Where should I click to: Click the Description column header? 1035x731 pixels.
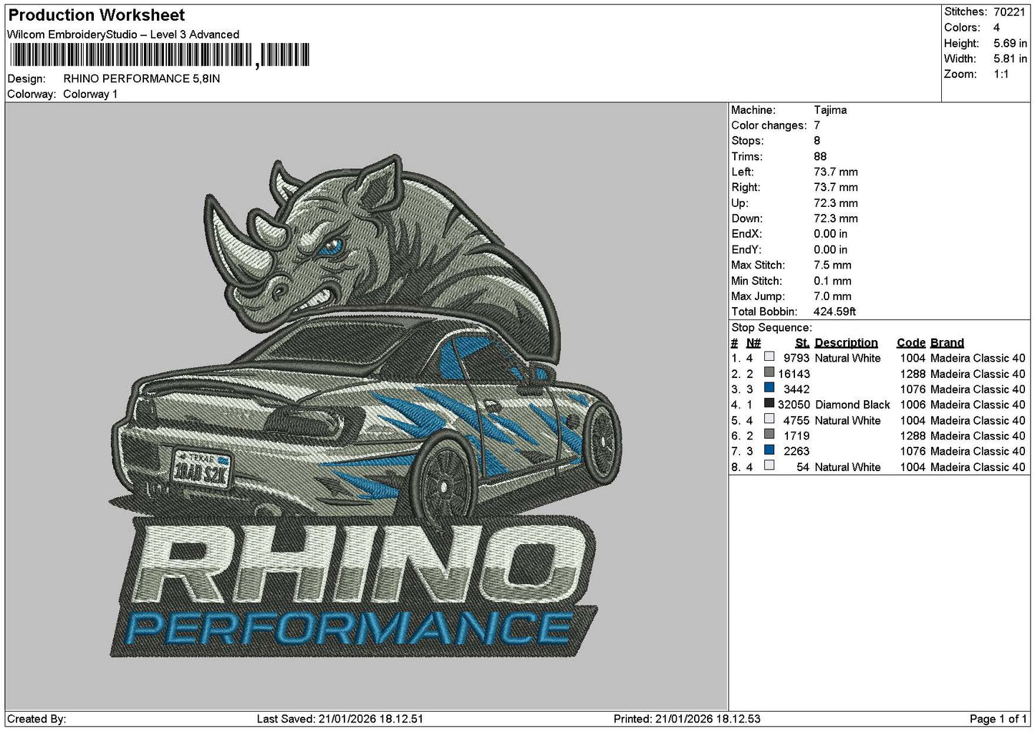pyautogui.click(x=847, y=343)
